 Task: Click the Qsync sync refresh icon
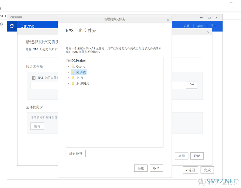pyautogui.click(x=12, y=26)
